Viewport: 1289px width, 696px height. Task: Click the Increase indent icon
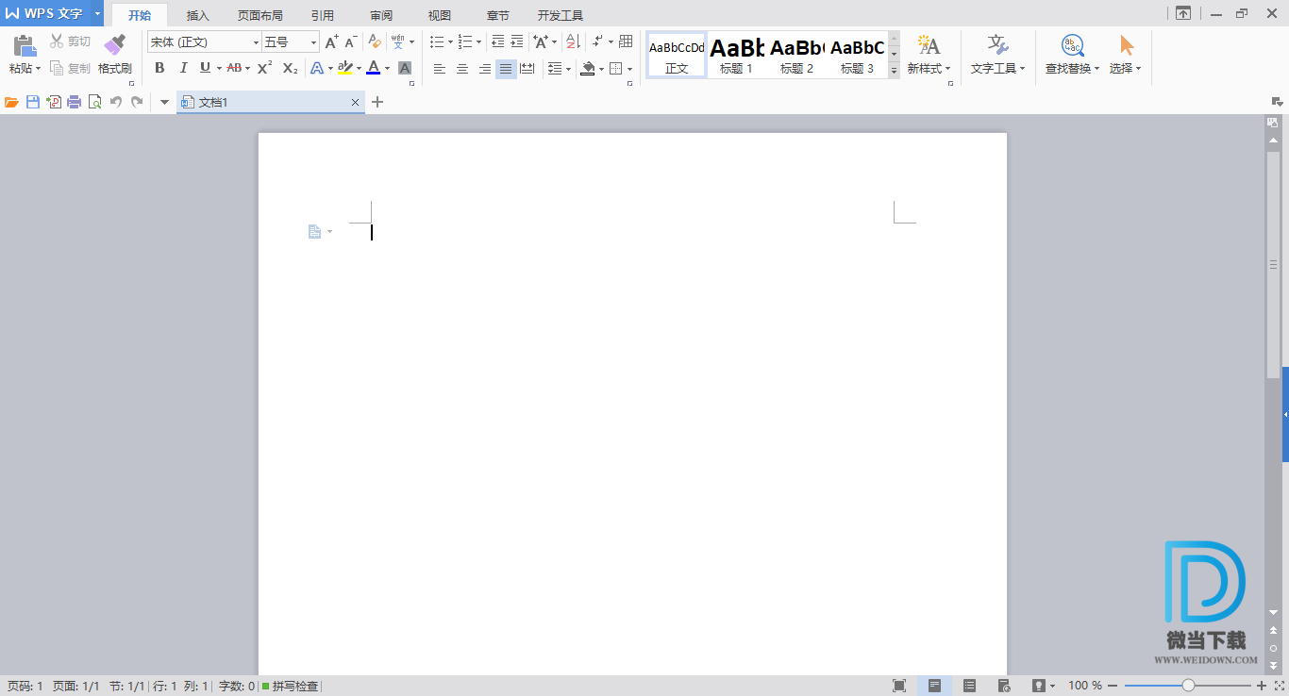(x=517, y=42)
